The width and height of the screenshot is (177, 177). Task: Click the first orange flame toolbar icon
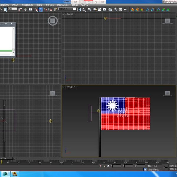132,9
